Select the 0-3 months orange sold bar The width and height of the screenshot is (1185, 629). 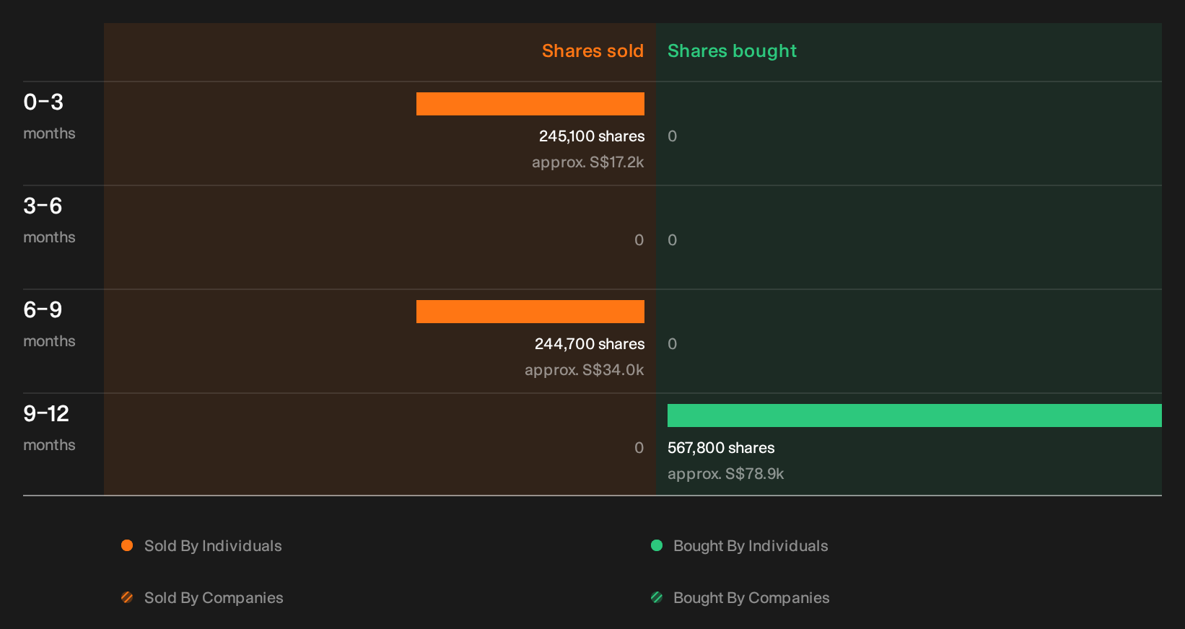[x=530, y=104]
